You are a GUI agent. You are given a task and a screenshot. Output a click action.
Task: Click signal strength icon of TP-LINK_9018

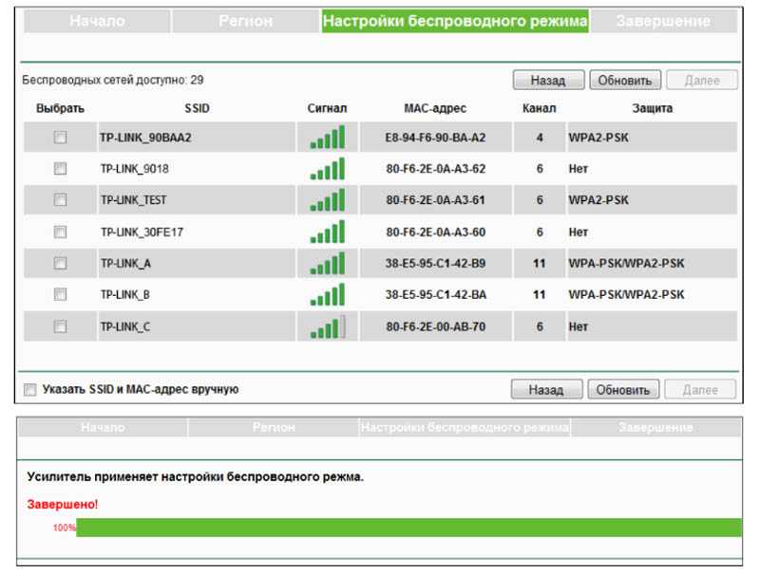coord(328,169)
